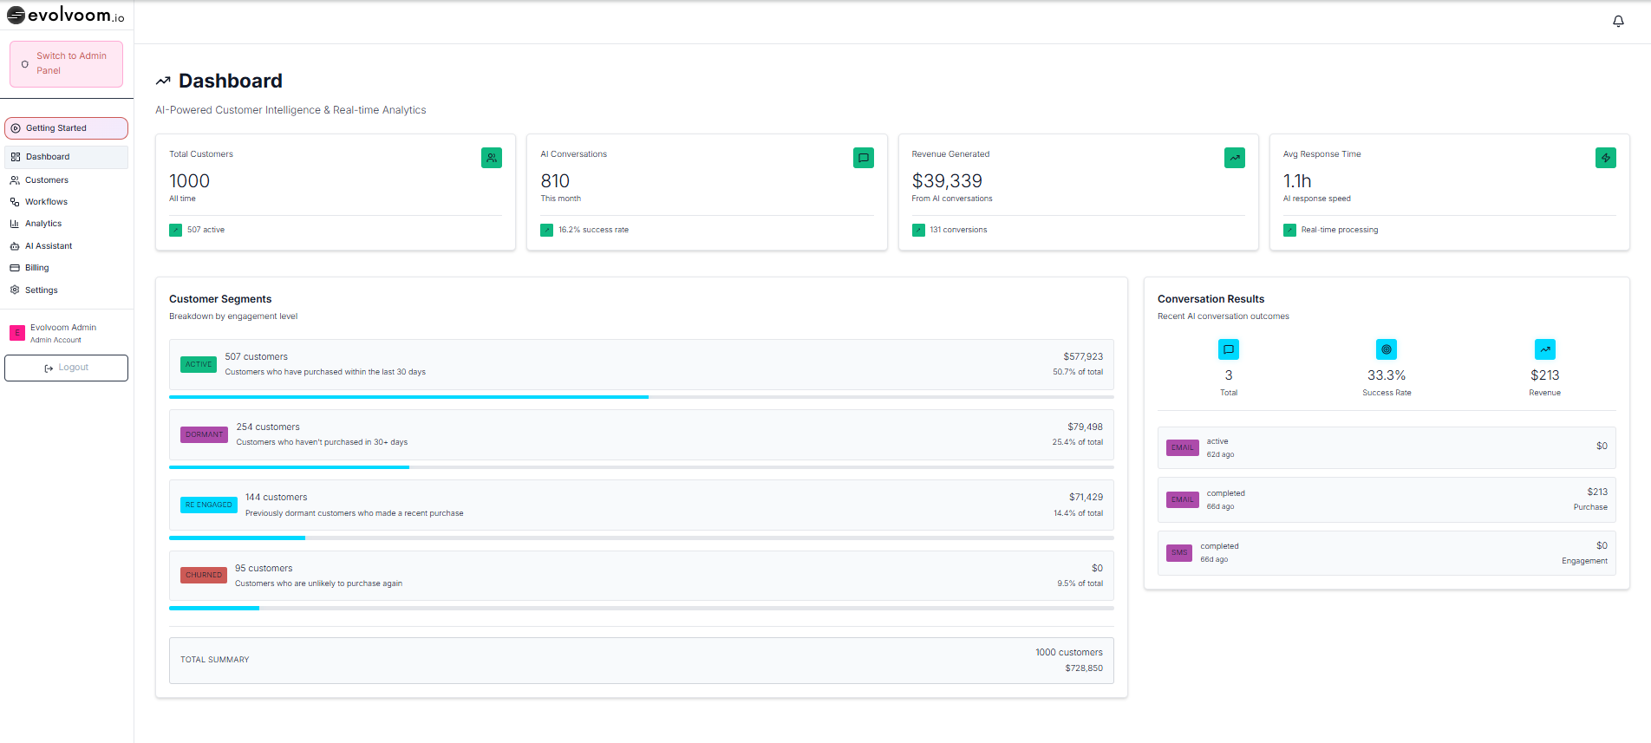This screenshot has height=743, width=1651.
Task: Open the AI Assistant section
Action: [x=49, y=246]
